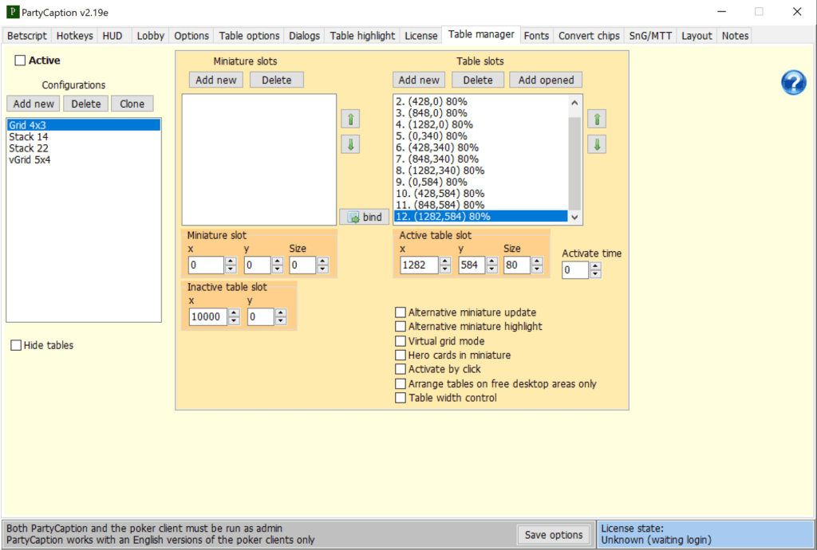Image resolution: width=817 pixels, height=550 pixels.
Task: Select the Stack 22 configuration
Action: point(83,148)
